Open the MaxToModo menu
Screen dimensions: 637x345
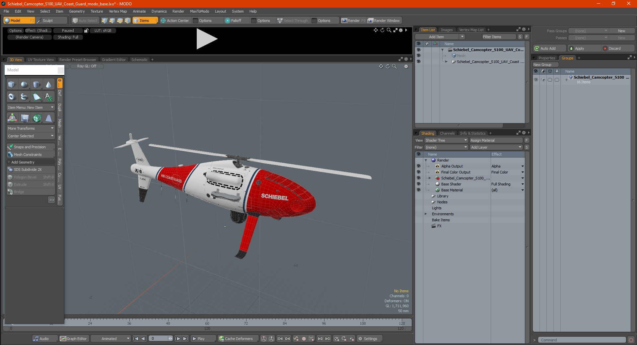(199, 11)
